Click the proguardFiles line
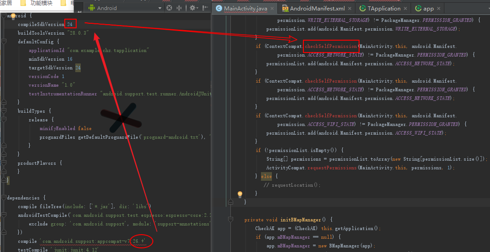490x252 pixels. click(125, 137)
